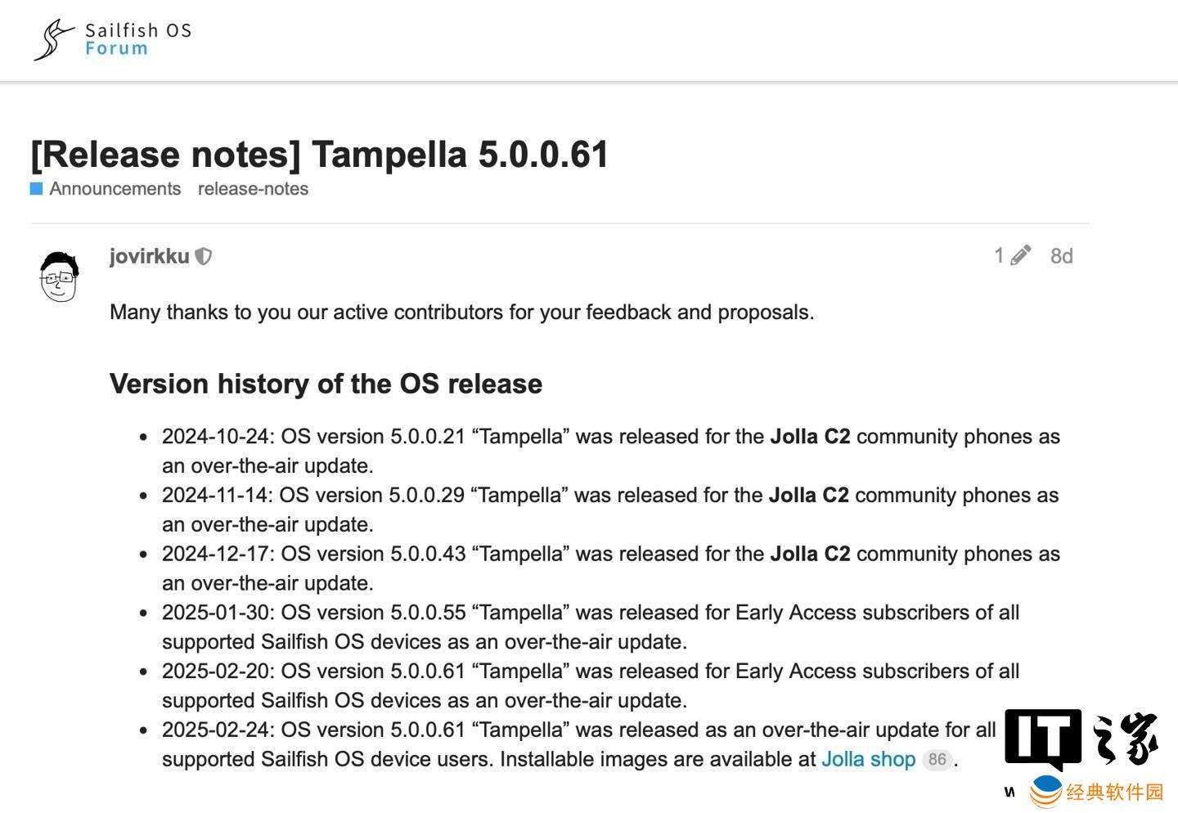Click the blue Announcements category square

coord(37,189)
